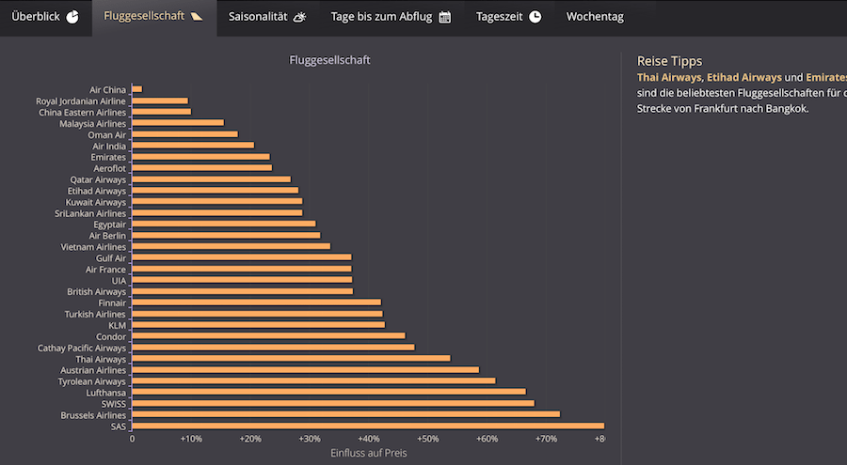
Task: Open Tage bis zum Abflug tab
Action: [391, 17]
